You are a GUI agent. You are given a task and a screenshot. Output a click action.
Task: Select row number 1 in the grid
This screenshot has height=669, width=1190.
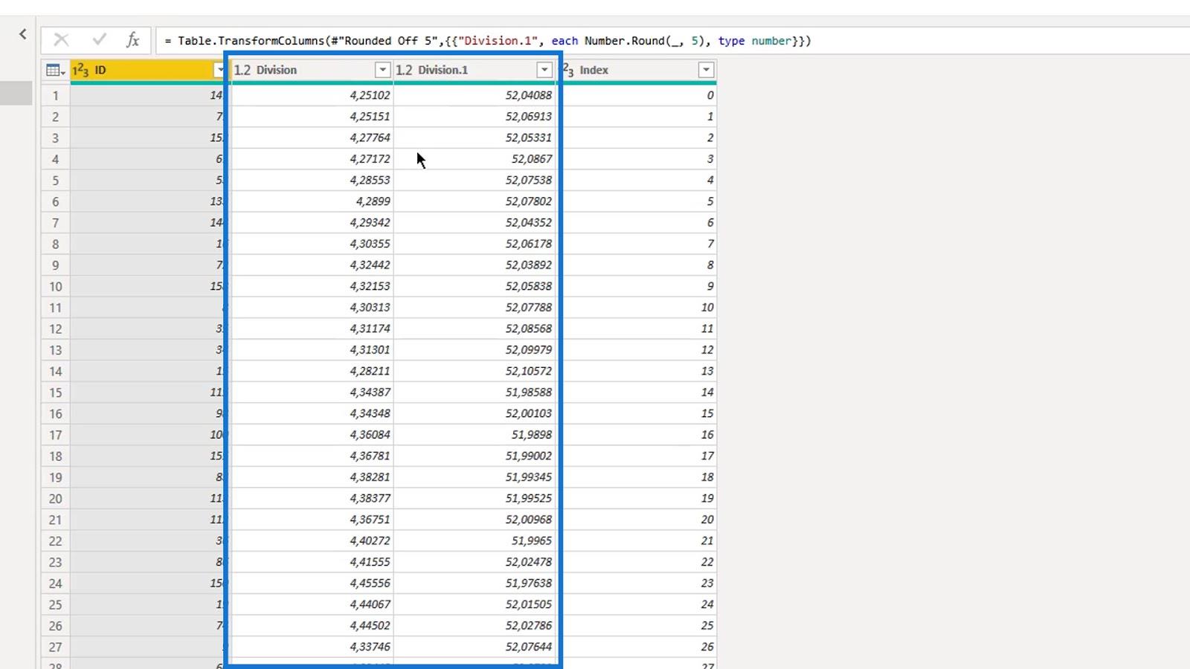pyautogui.click(x=55, y=95)
